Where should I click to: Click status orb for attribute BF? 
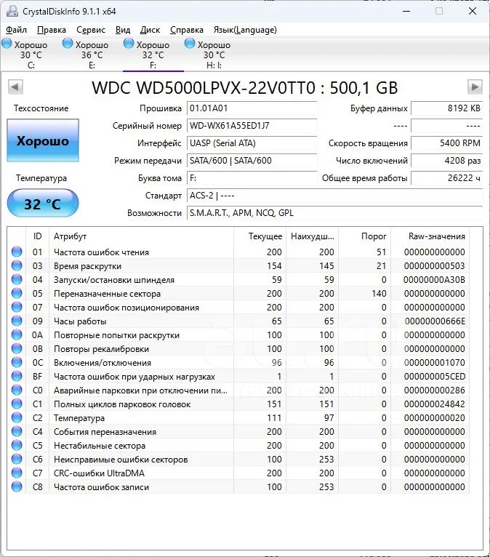17,376
